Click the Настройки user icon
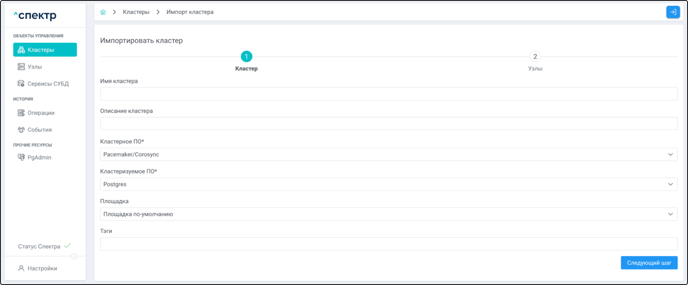The width and height of the screenshot is (688, 285). (21, 268)
